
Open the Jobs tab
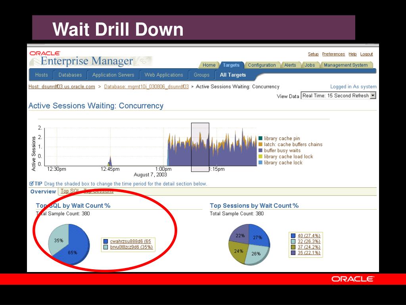[x=310, y=65]
